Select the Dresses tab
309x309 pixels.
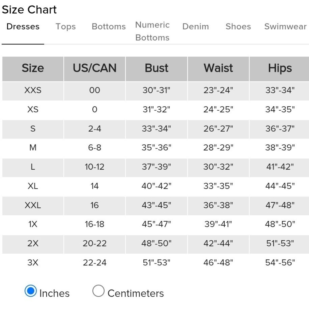pos(23,26)
